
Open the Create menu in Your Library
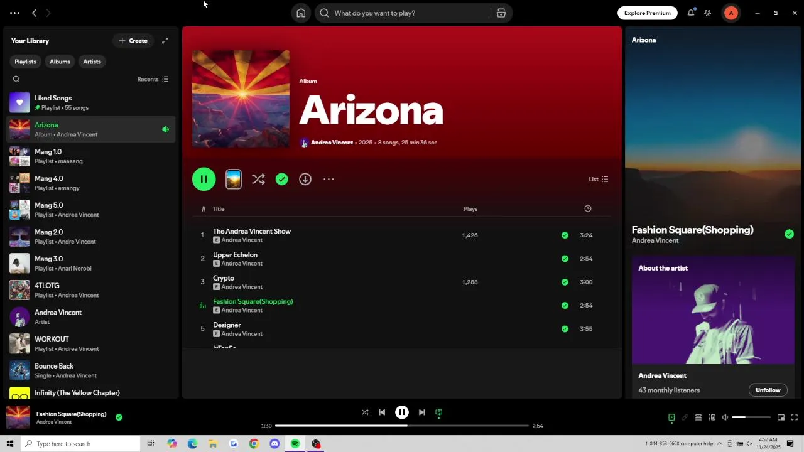pos(133,41)
